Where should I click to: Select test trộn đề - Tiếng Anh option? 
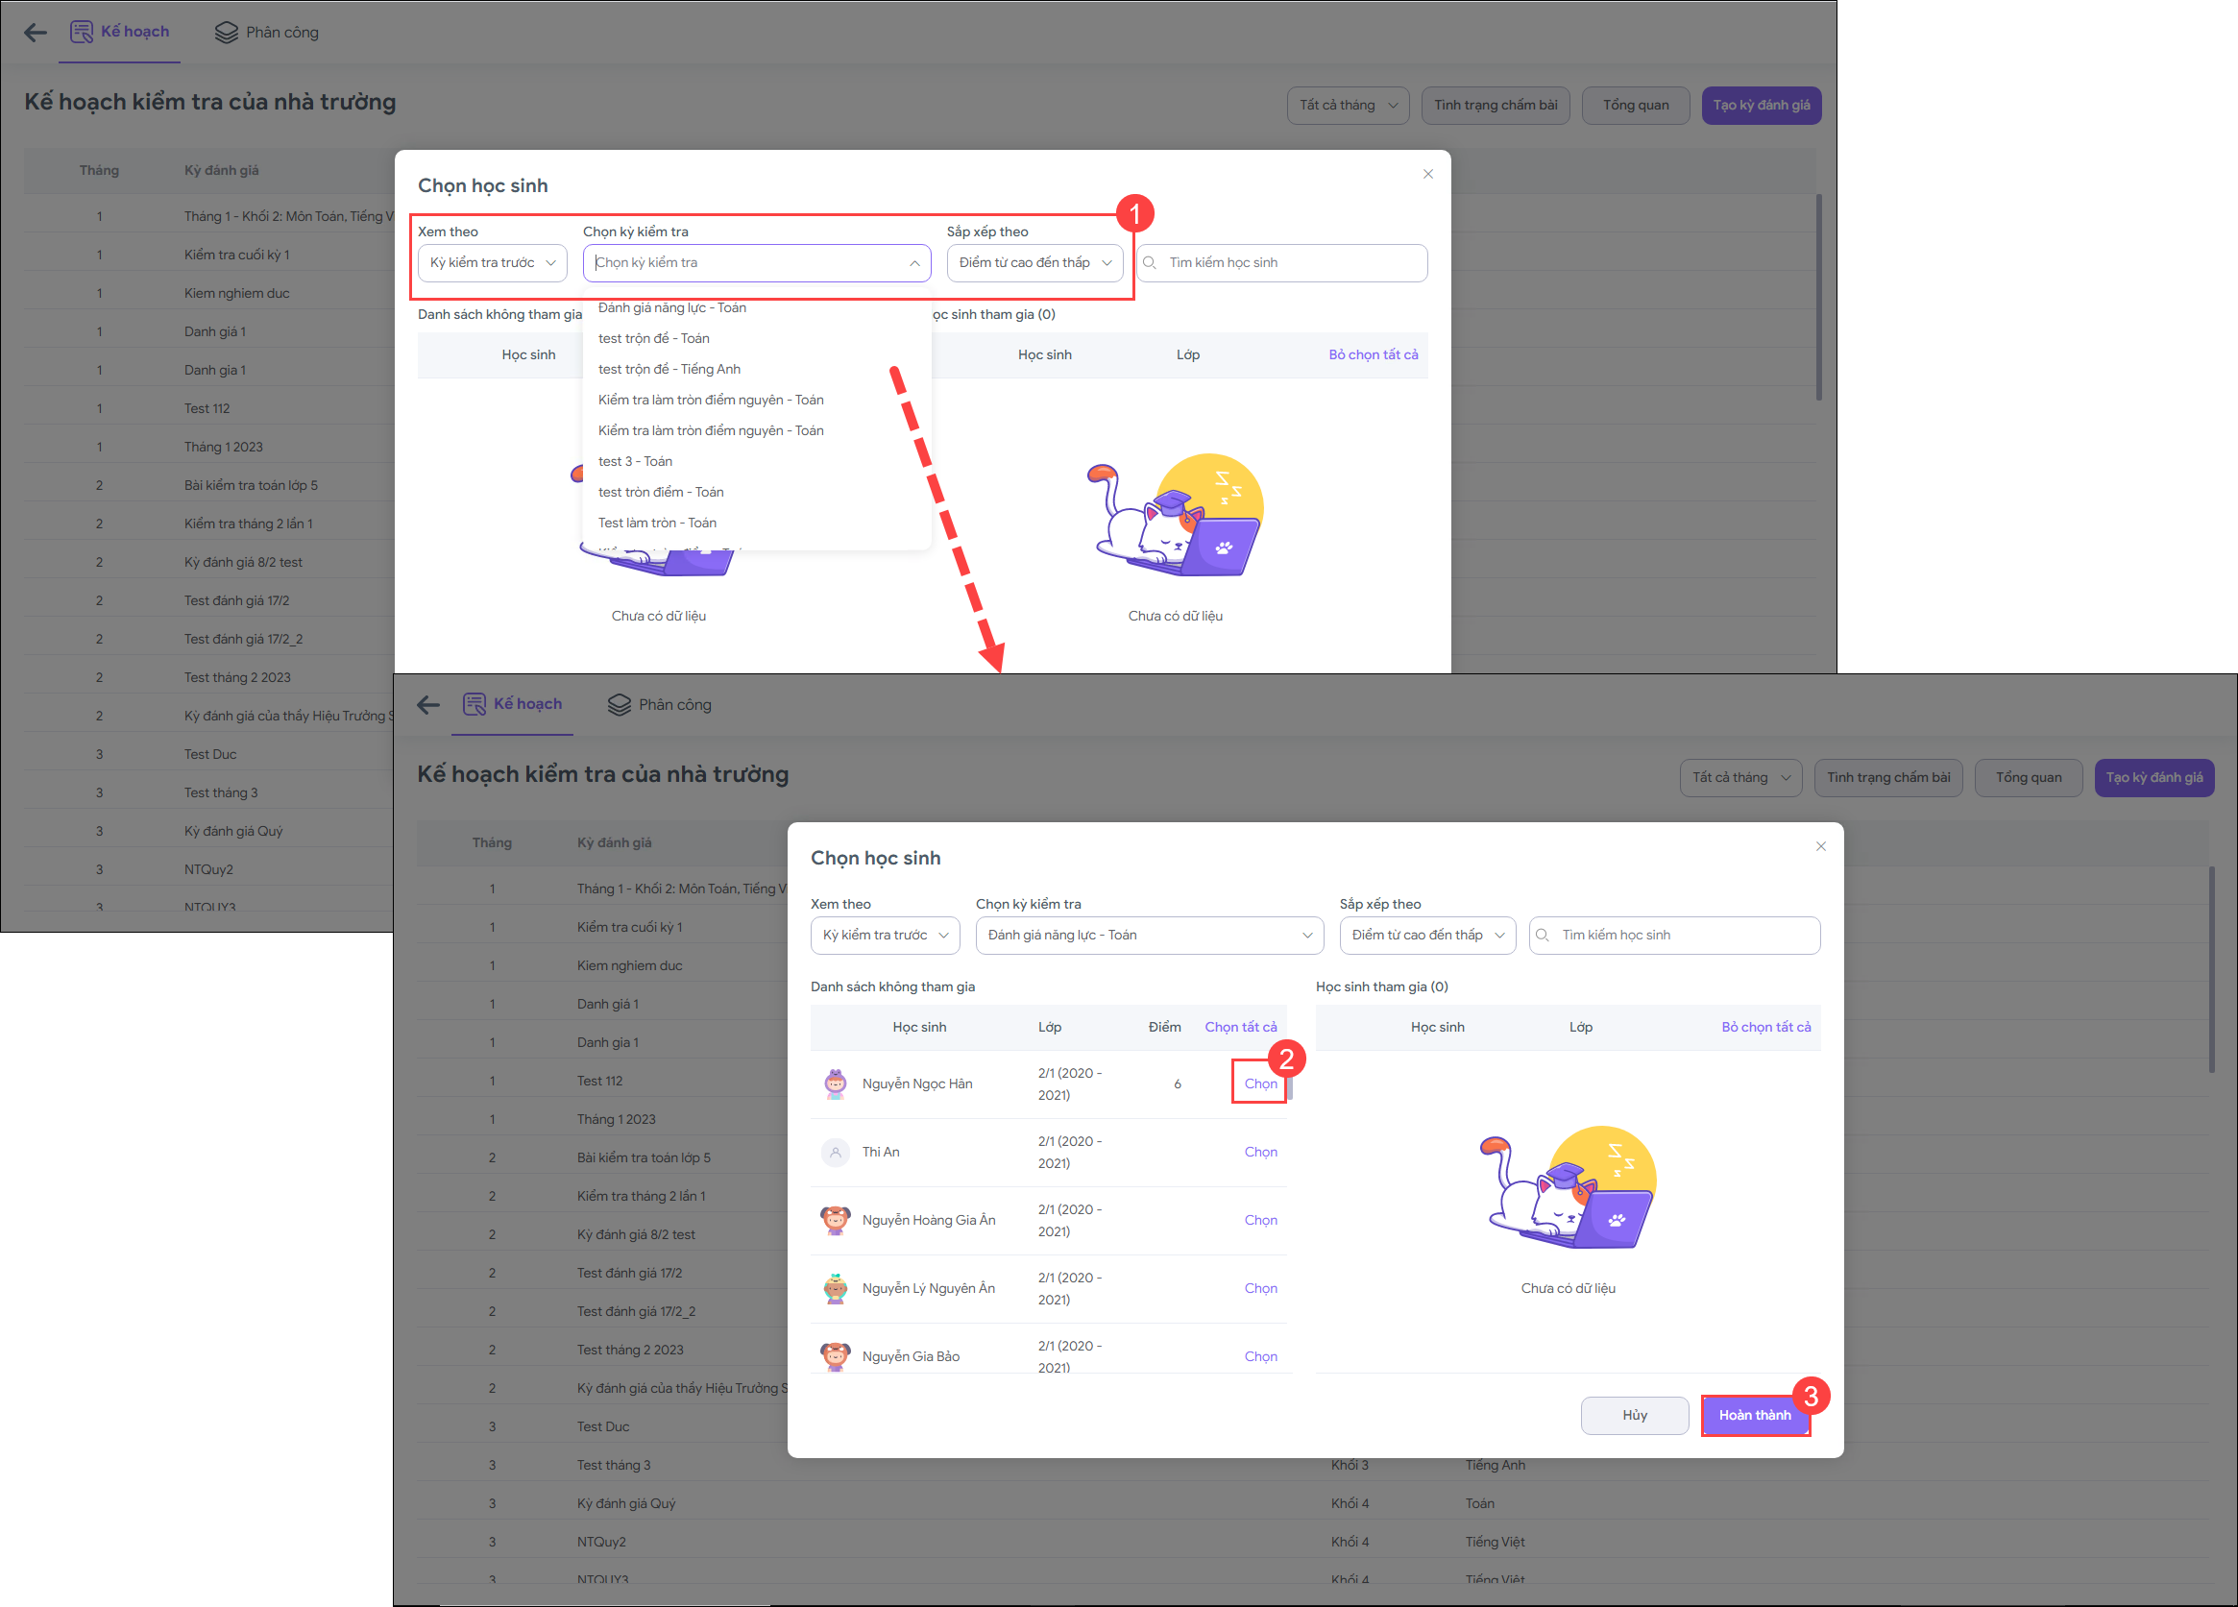(x=669, y=369)
